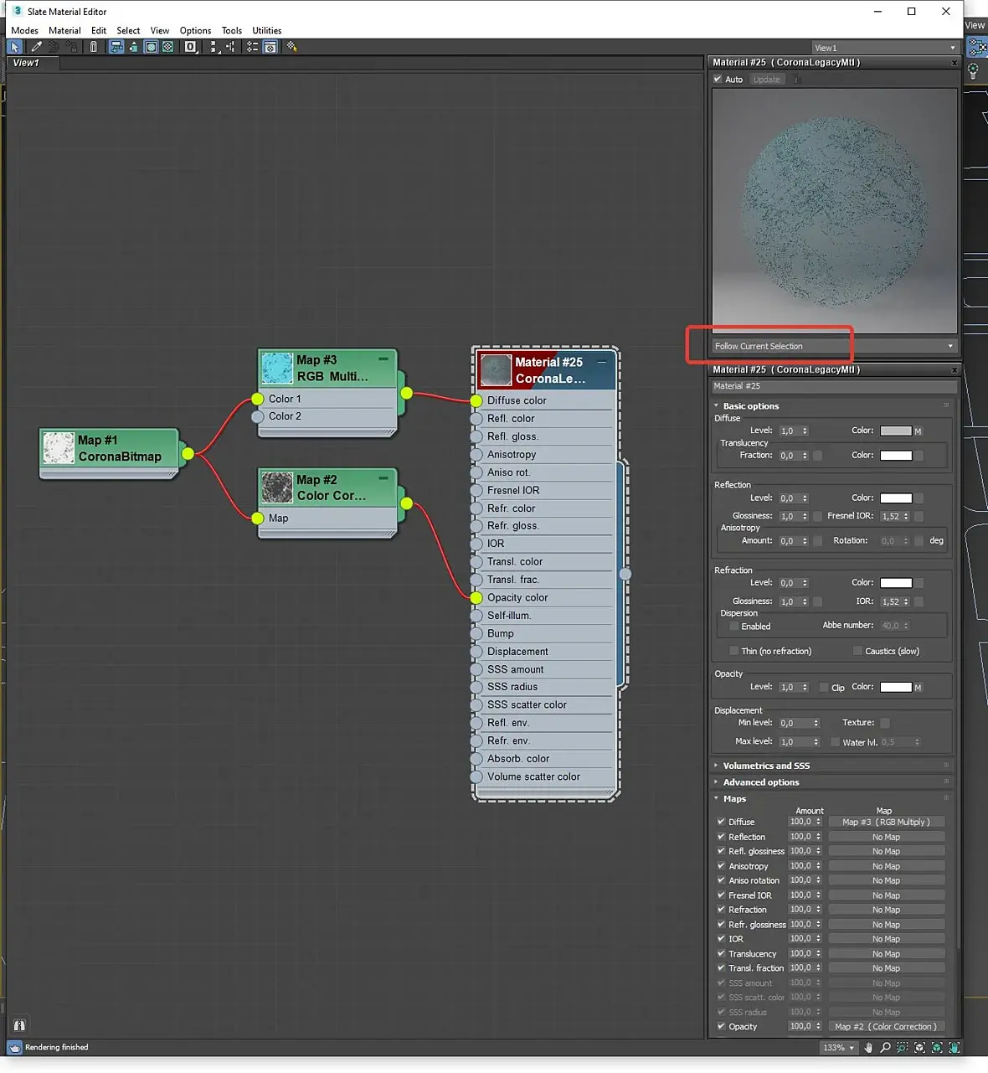Click the Delete Selected trash icon
Image resolution: width=988 pixels, height=1073 pixels.
coord(93,47)
